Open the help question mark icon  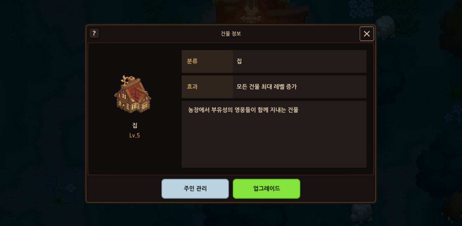(x=94, y=33)
